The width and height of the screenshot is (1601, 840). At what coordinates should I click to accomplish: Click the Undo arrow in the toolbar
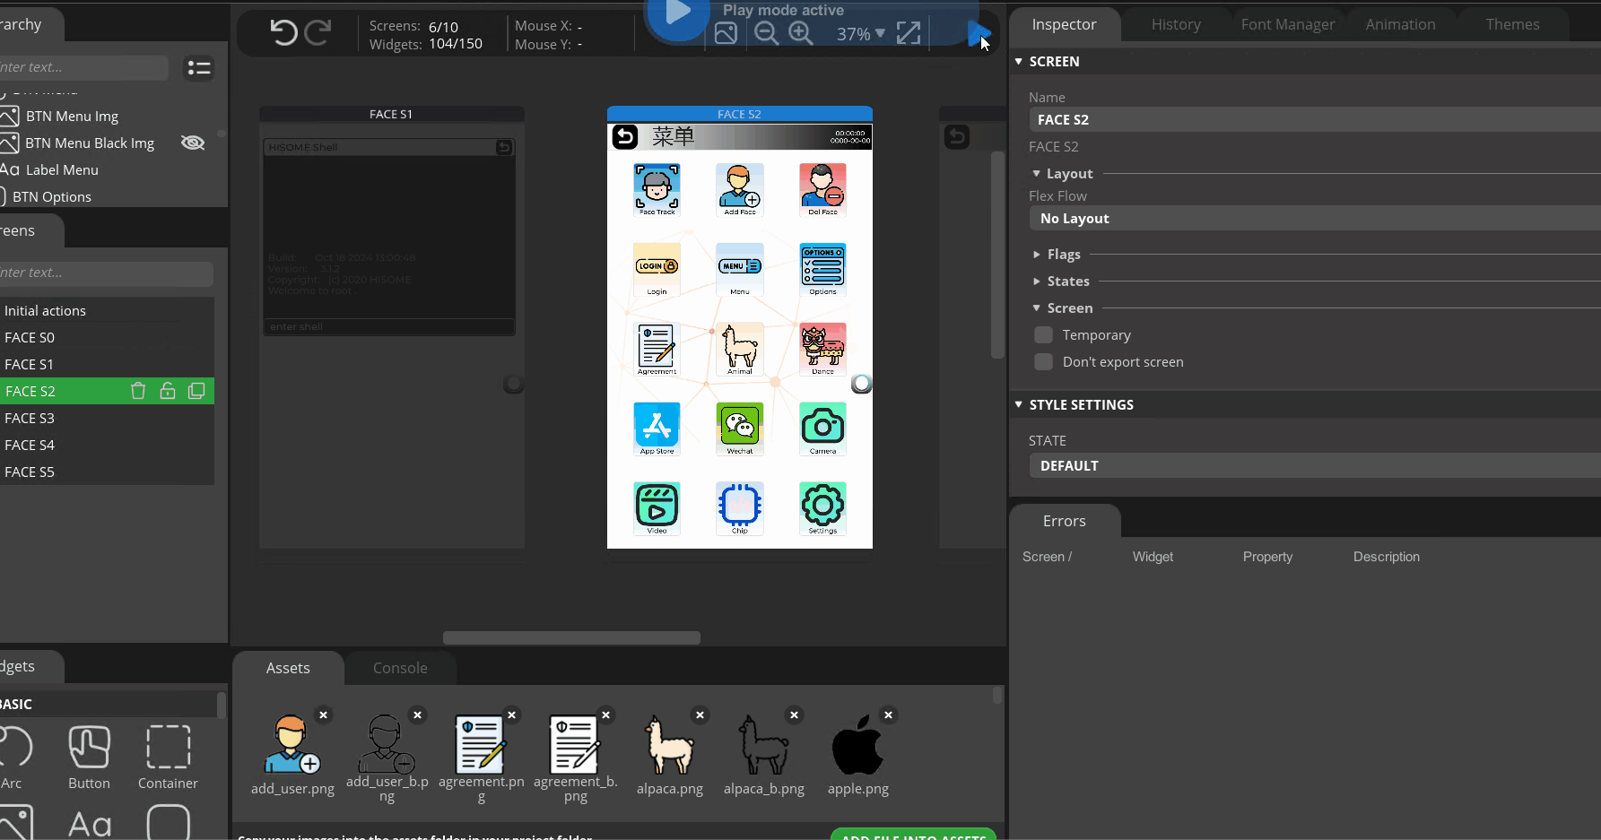point(285,32)
